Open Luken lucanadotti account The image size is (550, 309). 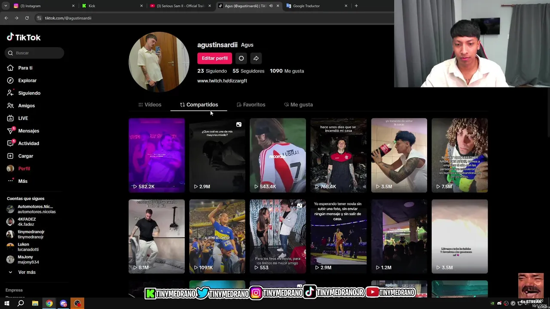click(x=24, y=247)
